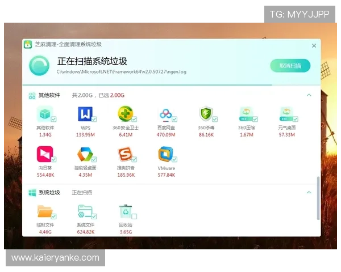Toggle the 猎豹轻桌面 checkbox

94,159
